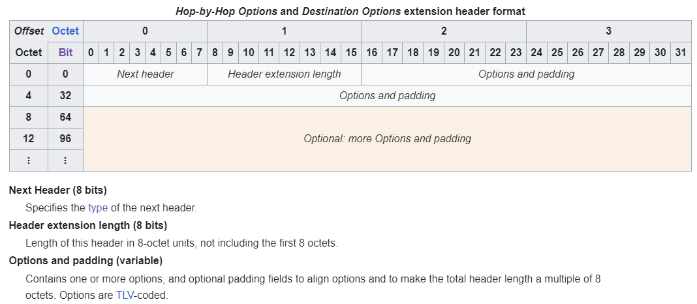Click the purple "Bit" header link

coord(65,52)
